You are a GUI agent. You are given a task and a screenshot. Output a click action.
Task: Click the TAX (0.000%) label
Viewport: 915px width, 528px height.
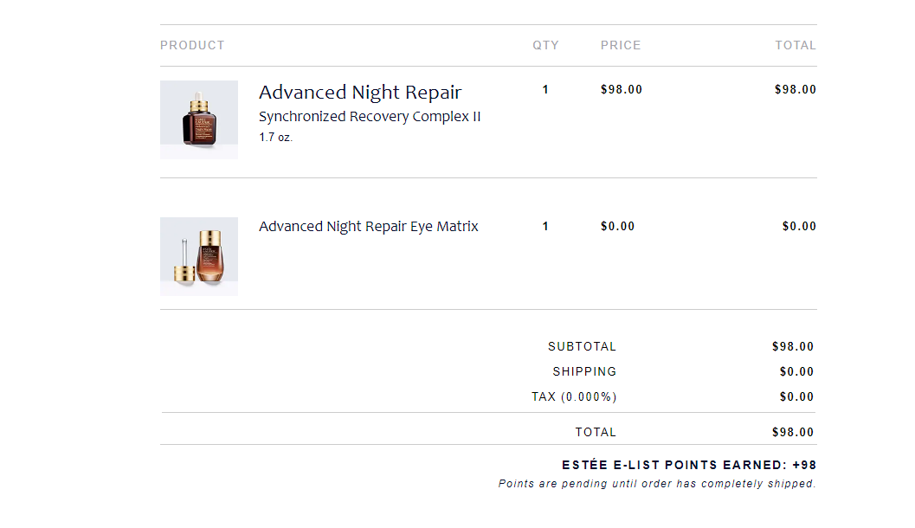pos(574,396)
